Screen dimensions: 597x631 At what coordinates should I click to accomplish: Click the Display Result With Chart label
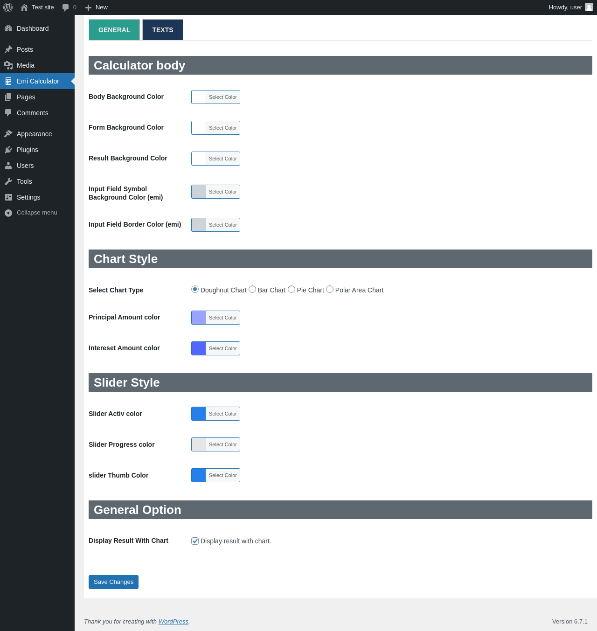pyautogui.click(x=129, y=541)
